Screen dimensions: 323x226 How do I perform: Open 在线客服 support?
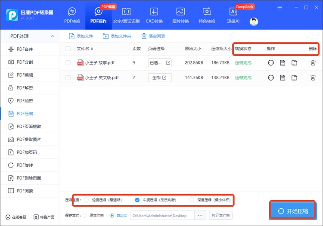pyautogui.click(x=16, y=217)
